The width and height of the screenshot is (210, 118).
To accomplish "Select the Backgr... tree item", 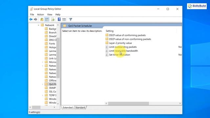I will [52, 29].
